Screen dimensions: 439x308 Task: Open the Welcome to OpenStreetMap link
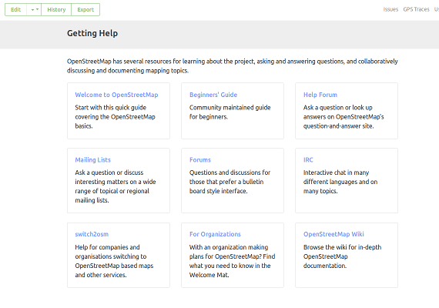pyautogui.click(x=116, y=95)
